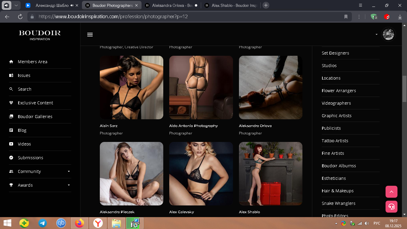Open the Videographers category link
407x229 pixels.
point(336,103)
